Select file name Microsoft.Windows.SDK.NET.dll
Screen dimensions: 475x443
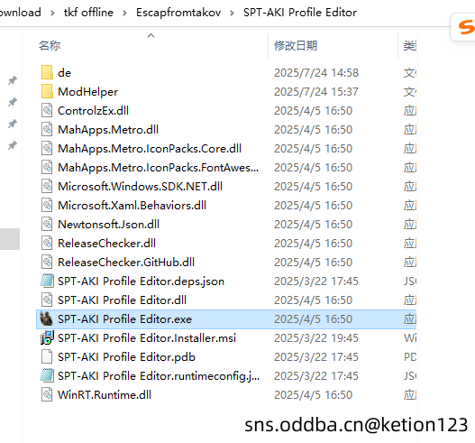(141, 186)
